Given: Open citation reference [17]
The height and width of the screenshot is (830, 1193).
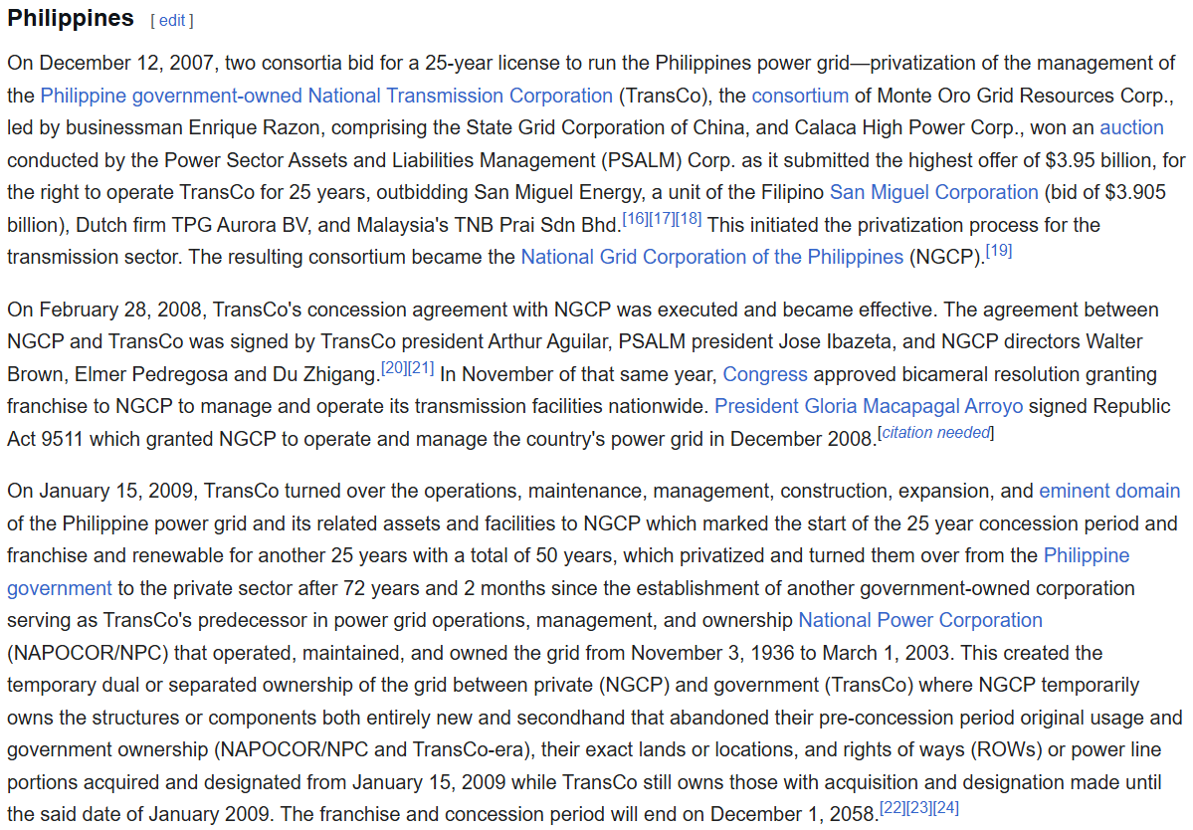Looking at the screenshot, I should pyautogui.click(x=661, y=219).
